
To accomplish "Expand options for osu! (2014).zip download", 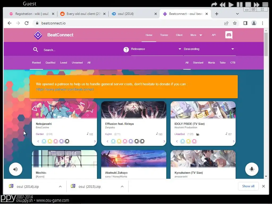I will [x=60, y=186].
